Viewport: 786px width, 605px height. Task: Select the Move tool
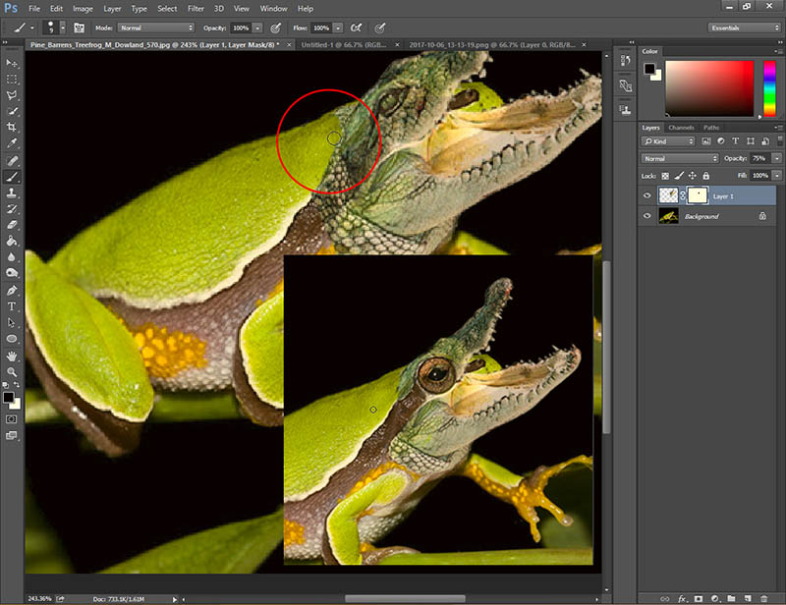(x=12, y=63)
